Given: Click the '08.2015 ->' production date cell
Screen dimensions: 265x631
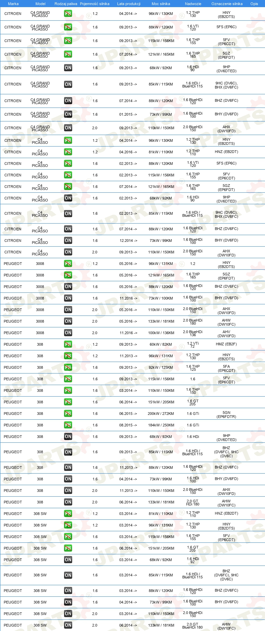Looking at the screenshot, I should point(128,425).
